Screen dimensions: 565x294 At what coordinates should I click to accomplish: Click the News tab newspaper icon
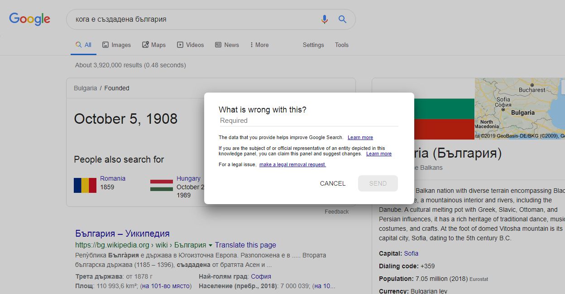click(x=218, y=45)
